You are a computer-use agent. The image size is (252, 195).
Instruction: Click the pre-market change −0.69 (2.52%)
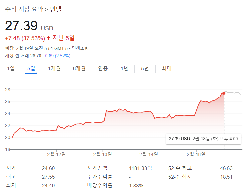(x=56, y=56)
